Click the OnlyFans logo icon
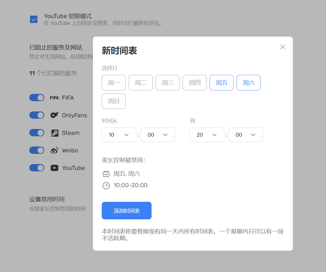326x272 pixels. point(55,115)
